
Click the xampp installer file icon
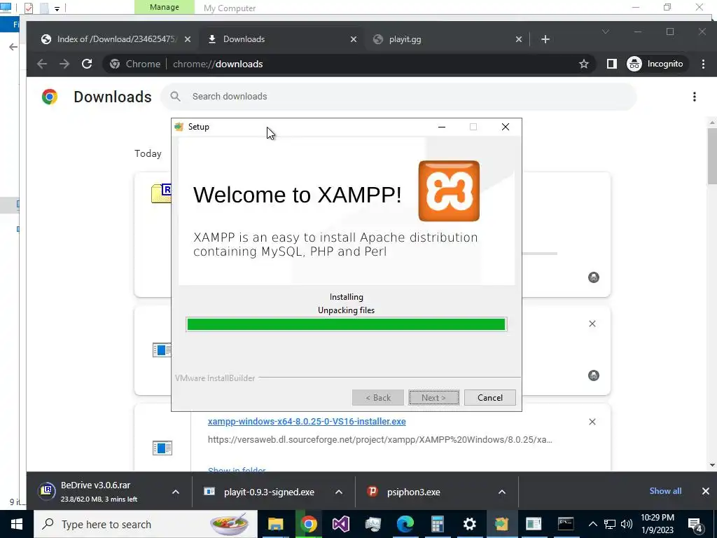coord(162,448)
